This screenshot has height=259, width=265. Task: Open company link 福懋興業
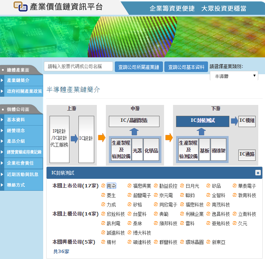(142, 186)
